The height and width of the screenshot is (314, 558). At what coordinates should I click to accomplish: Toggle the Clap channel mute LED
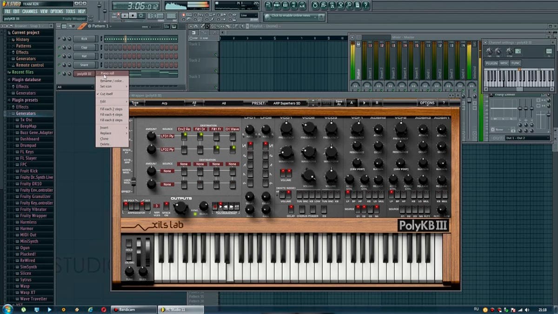[60, 47]
